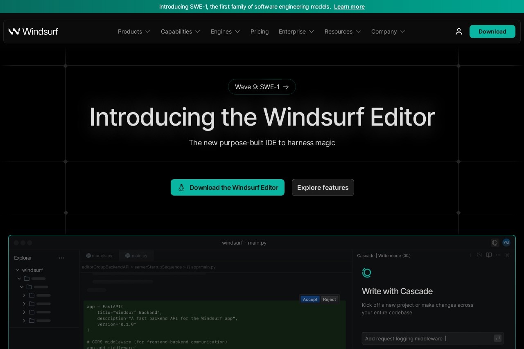Expand the Capabilities dropdown menu

[180, 32]
